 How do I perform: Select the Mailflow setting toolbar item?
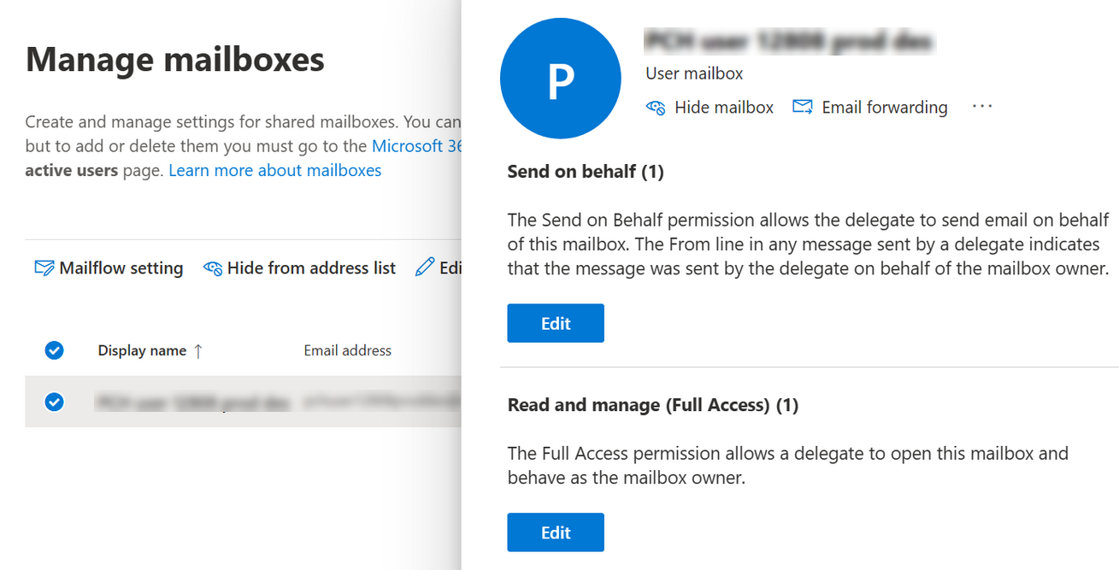108,267
